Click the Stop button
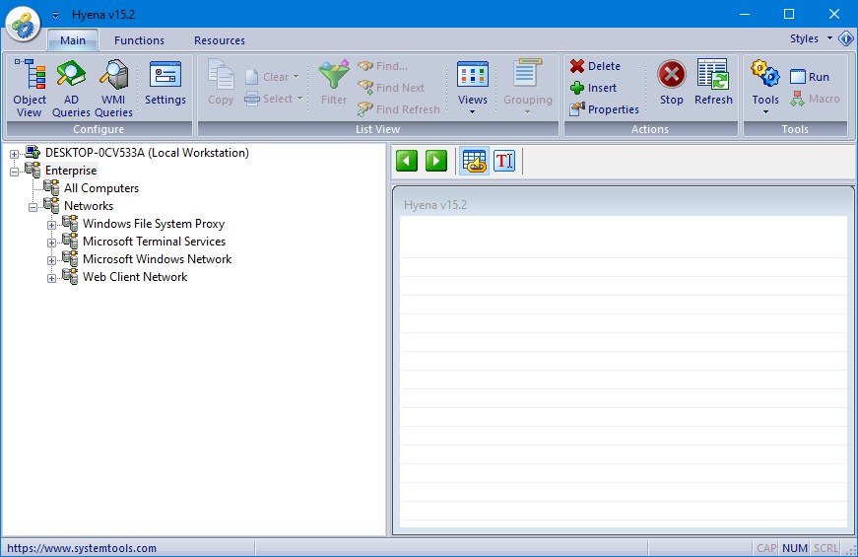This screenshot has width=858, height=557. pos(672,83)
